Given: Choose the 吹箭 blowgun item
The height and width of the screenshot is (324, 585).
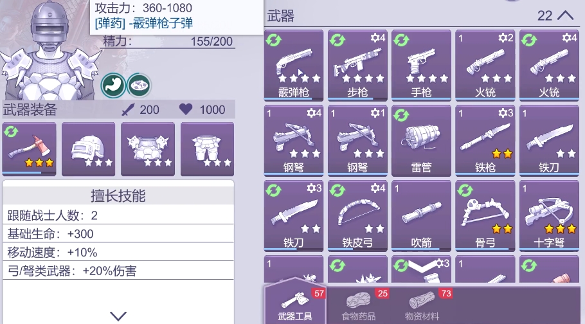Looking at the screenshot, I should (421, 216).
